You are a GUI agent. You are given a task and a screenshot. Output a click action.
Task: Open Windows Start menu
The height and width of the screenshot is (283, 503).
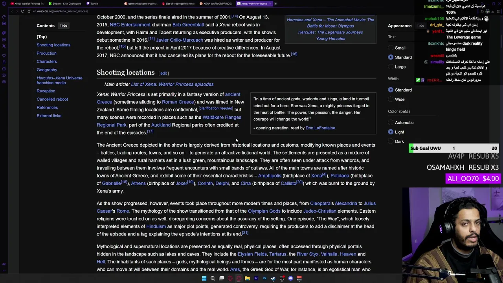pos(204,278)
